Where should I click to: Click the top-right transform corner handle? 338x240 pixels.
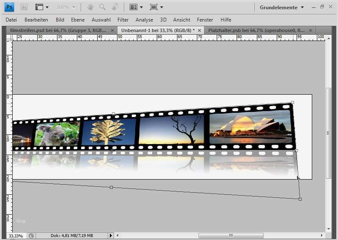pos(292,102)
